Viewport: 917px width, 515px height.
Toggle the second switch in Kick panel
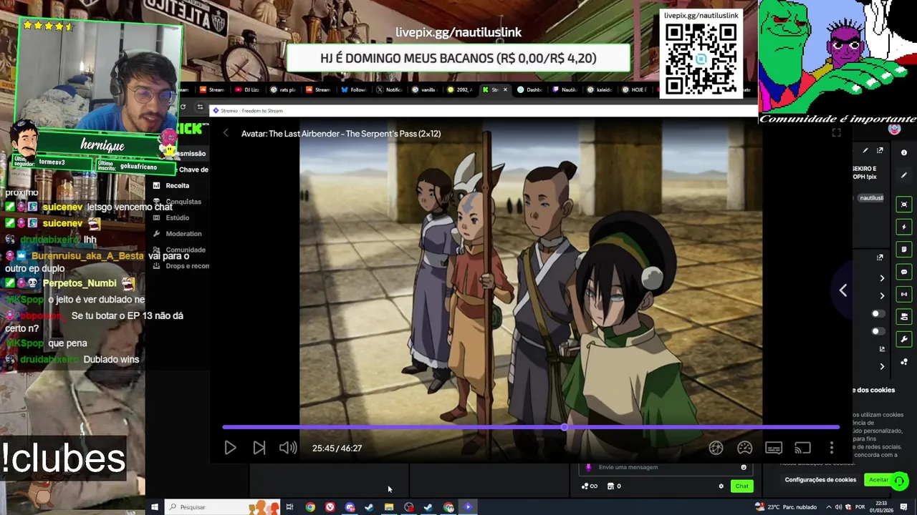click(877, 331)
